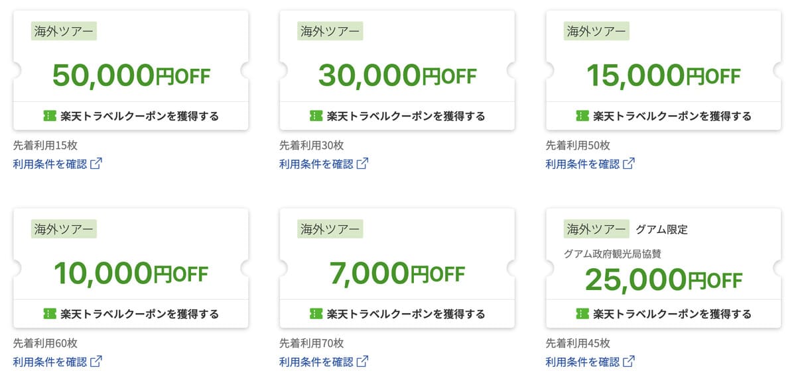The height and width of the screenshot is (386, 796).
Task: Open the external link icon under the 7,000円OFF coupon
Action: coord(364,360)
